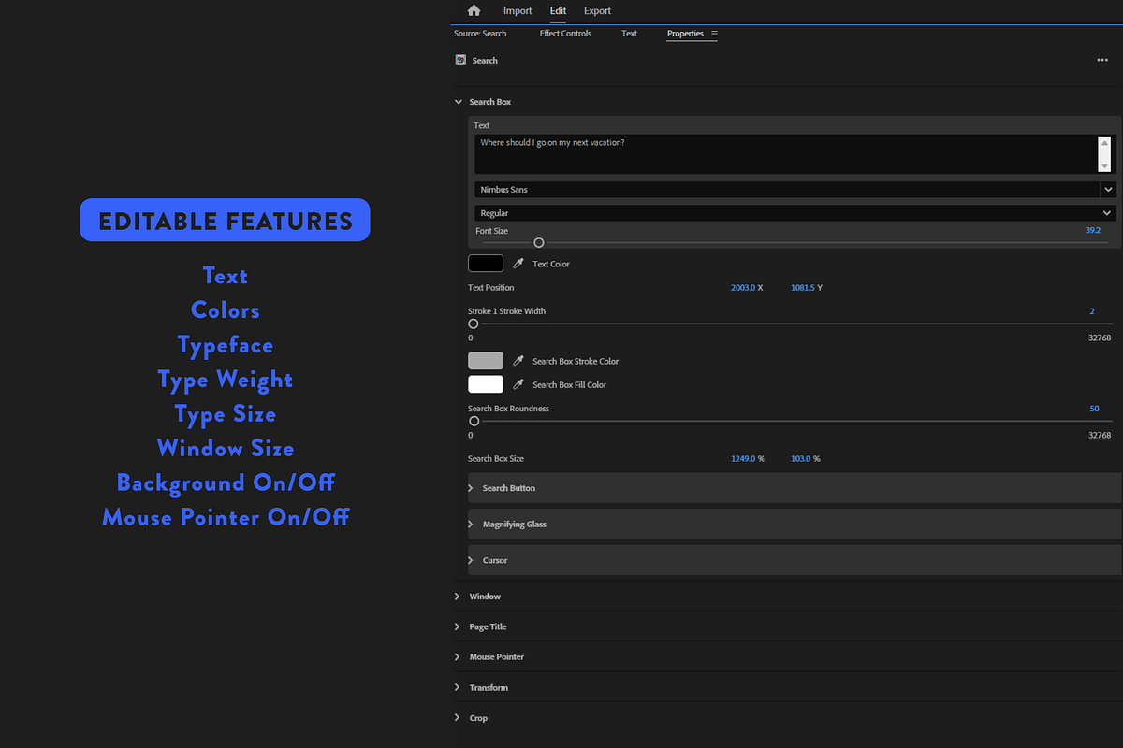1123x748 pixels.
Task: Open the Properties panel menu icon
Action: 714,34
